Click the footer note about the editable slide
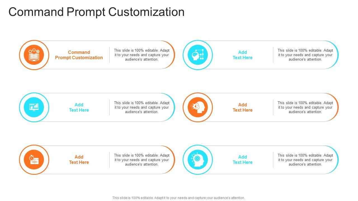Image resolution: width=358 pixels, height=201 pixels. [x=178, y=198]
